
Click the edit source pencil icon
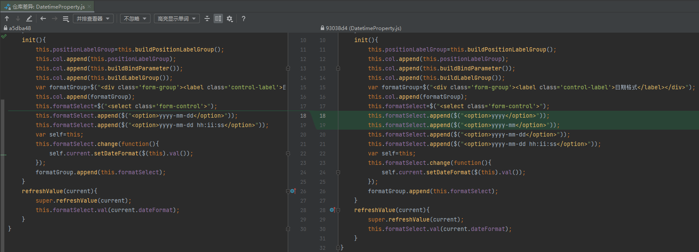29,18
